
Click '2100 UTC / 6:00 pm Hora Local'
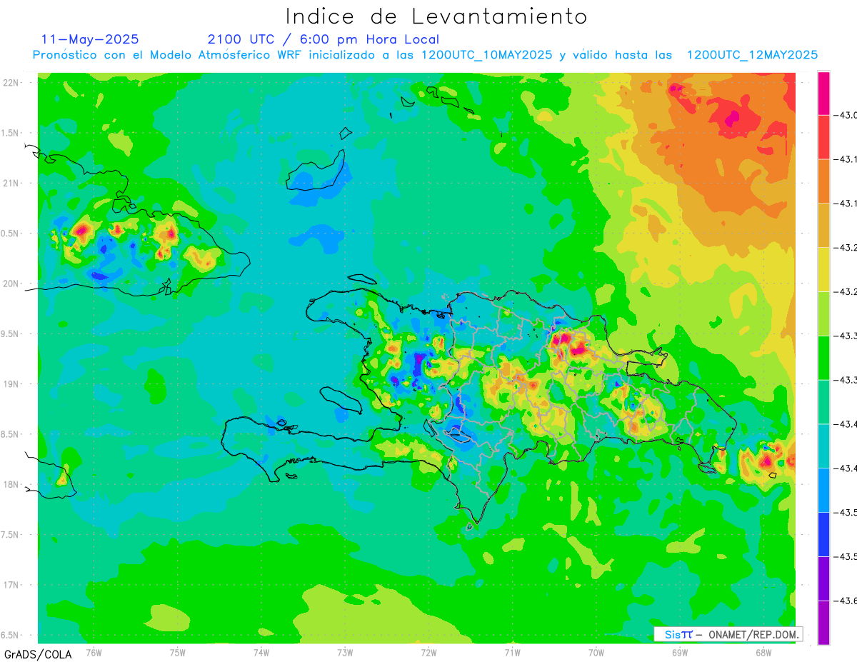pyautogui.click(x=324, y=40)
